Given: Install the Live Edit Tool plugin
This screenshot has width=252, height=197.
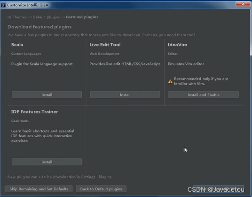Looking at the screenshot, I should click(x=125, y=95).
